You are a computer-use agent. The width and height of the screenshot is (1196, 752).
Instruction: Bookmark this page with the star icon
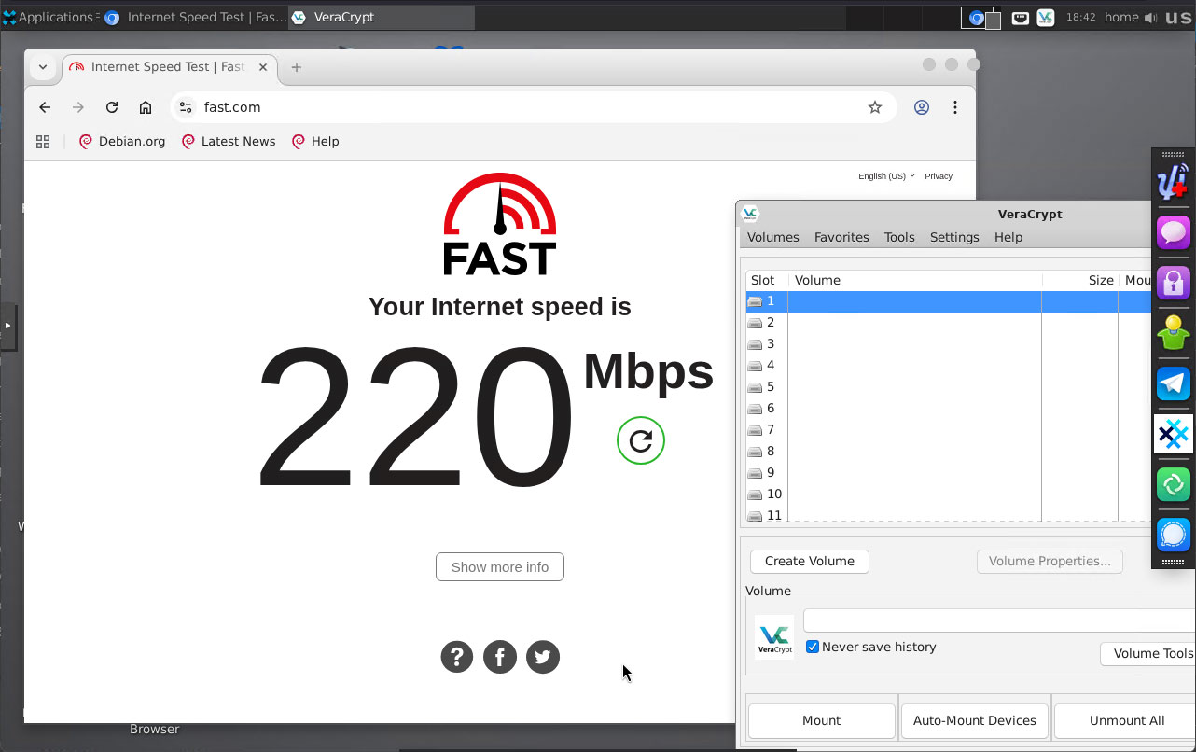click(875, 107)
